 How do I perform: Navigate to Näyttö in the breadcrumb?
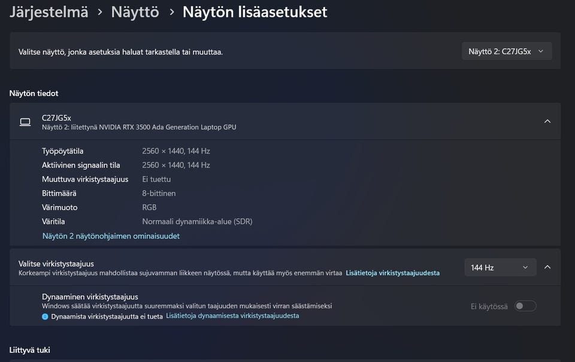(135, 12)
